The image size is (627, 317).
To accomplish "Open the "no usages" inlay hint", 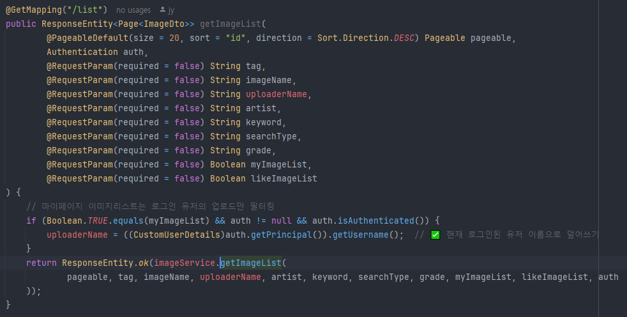I will 133,10.
